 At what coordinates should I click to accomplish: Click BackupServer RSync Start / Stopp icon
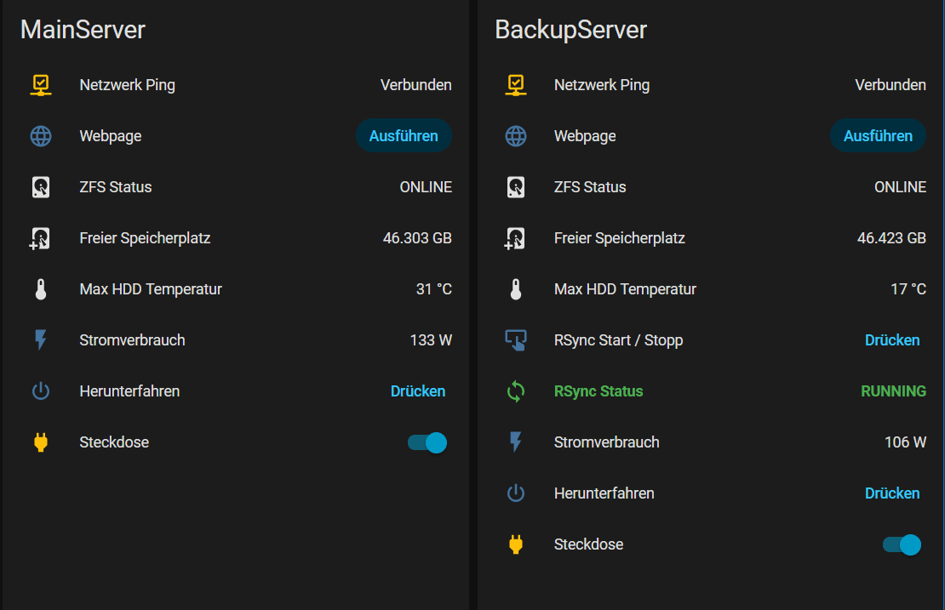515,340
